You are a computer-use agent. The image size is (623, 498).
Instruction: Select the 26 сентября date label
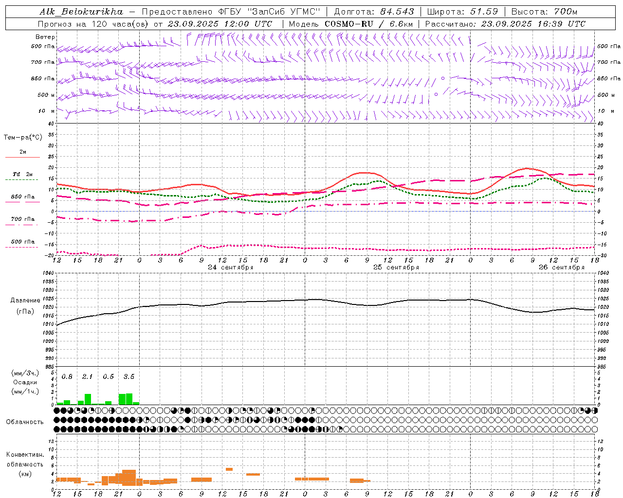point(561,267)
